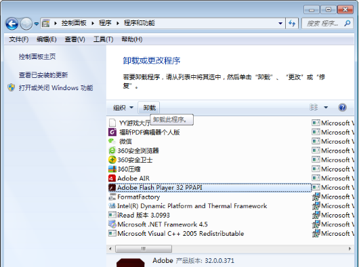
Task: Select the 360压缩 icon
Action: pos(112,169)
